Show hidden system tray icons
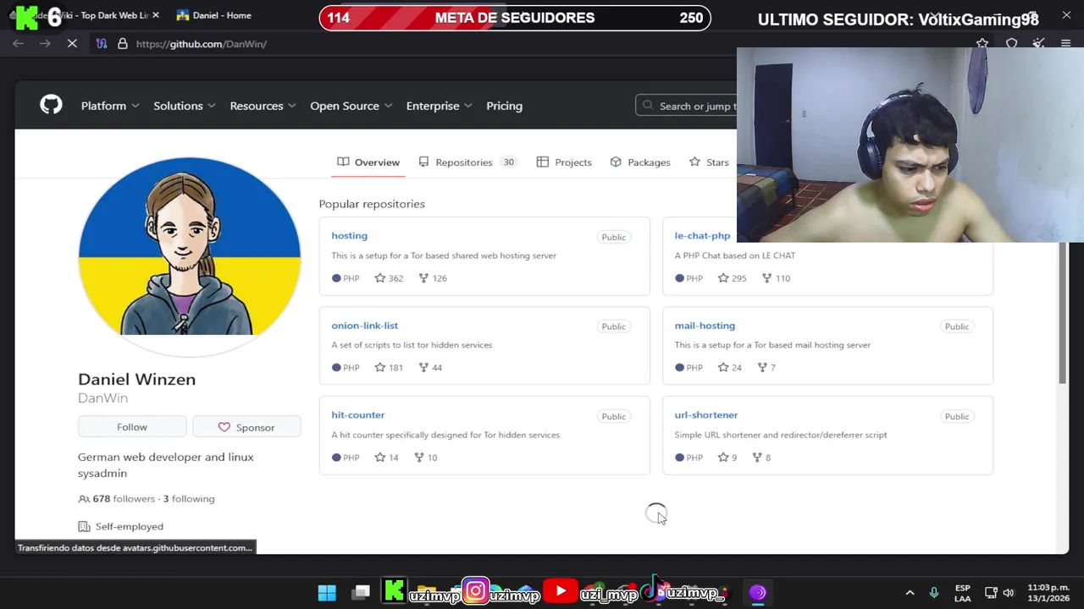1084x609 pixels. (x=910, y=593)
